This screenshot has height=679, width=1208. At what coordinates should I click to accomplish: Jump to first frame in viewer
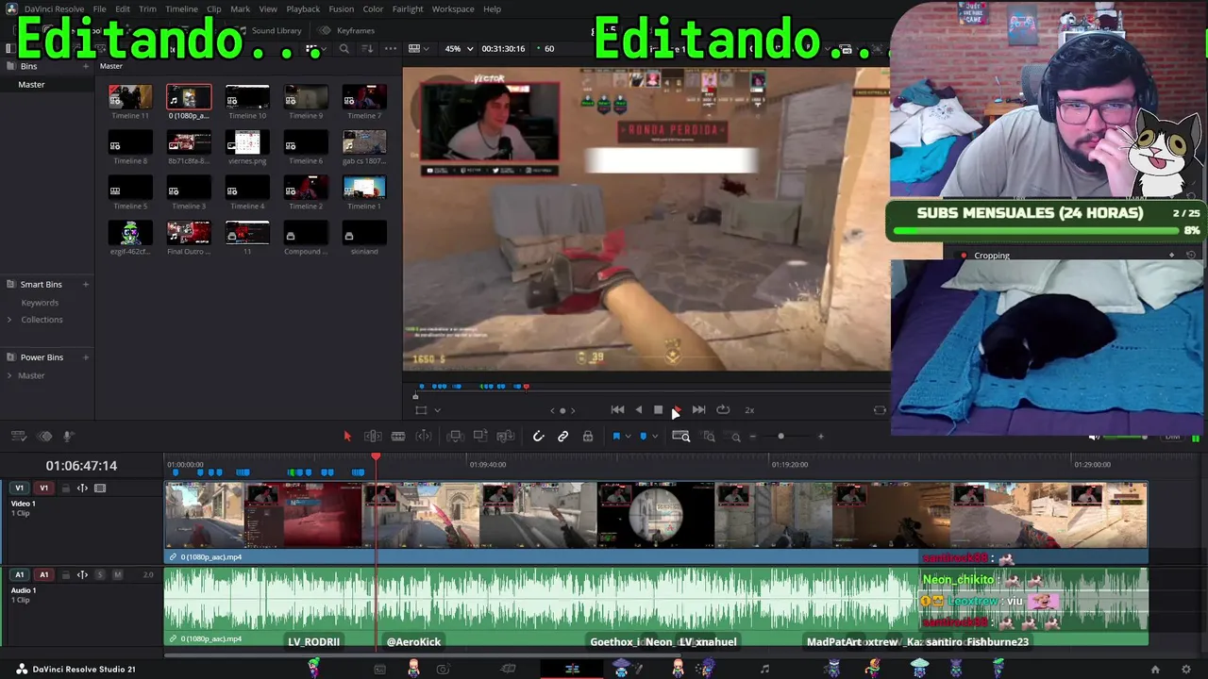(617, 409)
